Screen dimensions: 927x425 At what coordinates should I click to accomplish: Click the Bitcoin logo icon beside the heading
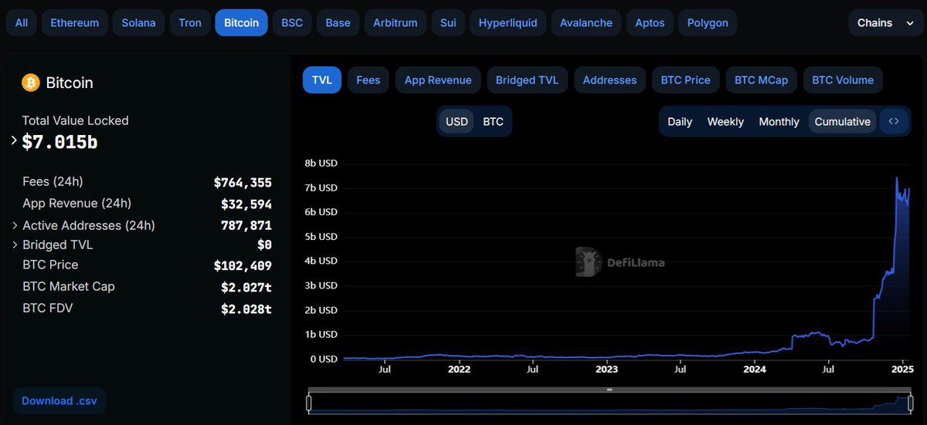(x=31, y=83)
